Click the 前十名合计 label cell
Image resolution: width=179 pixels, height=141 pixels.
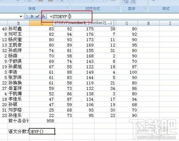(x=18, y=121)
